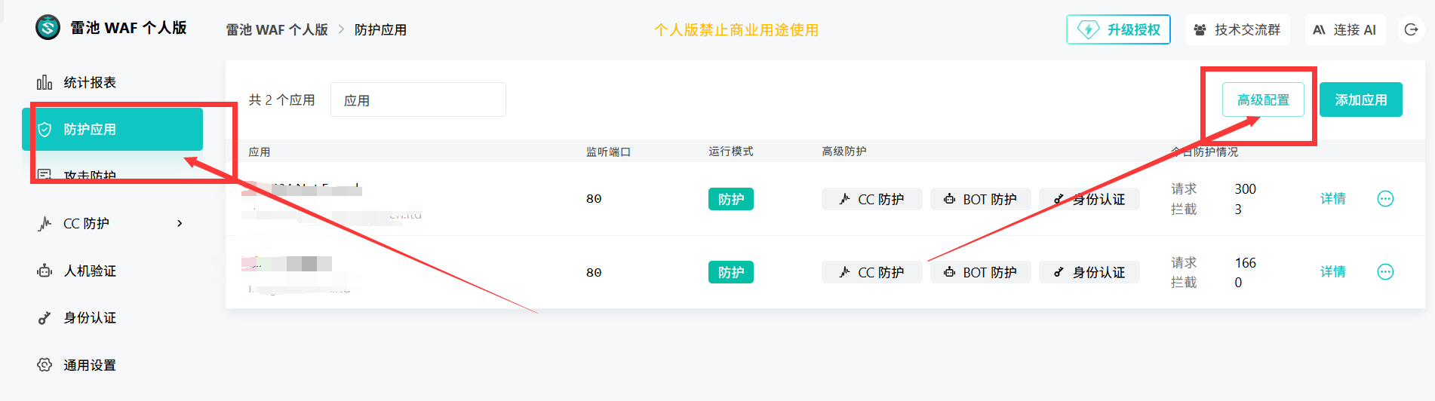The height and width of the screenshot is (401, 1435).
Task: Expand the CC 防护 sidebar chevron
Action: tap(180, 223)
